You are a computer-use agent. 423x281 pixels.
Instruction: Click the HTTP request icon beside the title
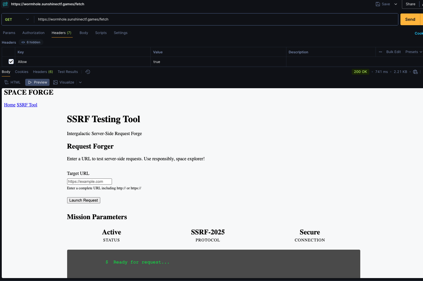[5, 4]
